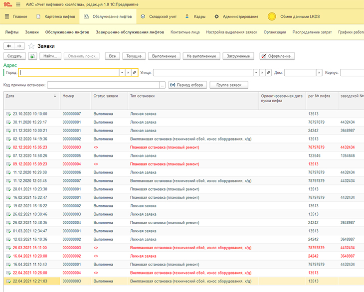This screenshot has width=364, height=292.
Task: Add Заявки to favorites with star
Action: pyautogui.click(x=31, y=46)
